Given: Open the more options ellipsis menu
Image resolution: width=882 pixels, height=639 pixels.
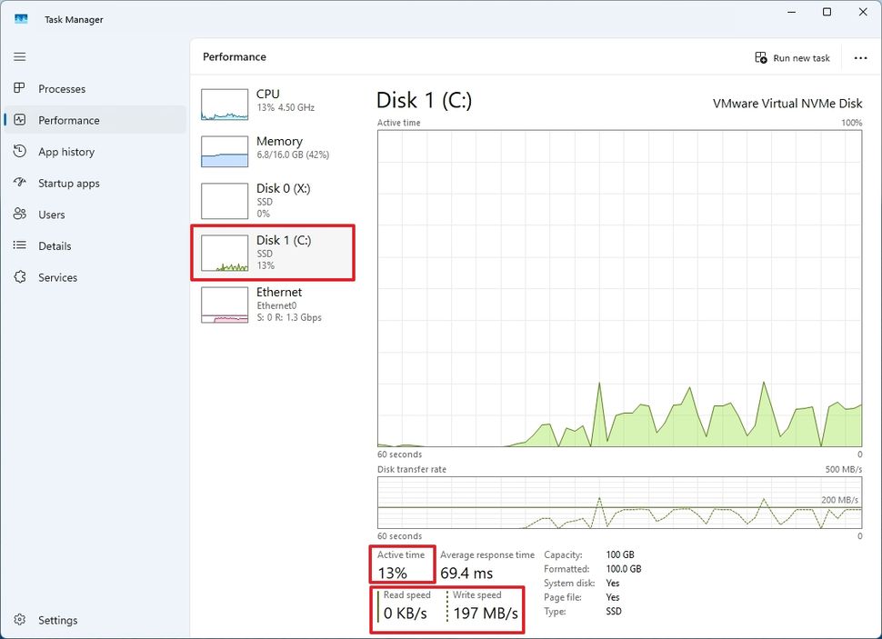Looking at the screenshot, I should (x=860, y=57).
